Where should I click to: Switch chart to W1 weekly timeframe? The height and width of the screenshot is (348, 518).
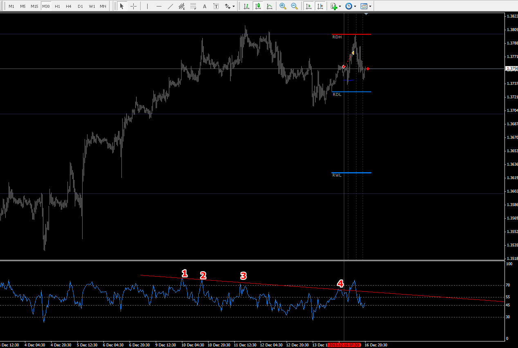pyautogui.click(x=92, y=6)
